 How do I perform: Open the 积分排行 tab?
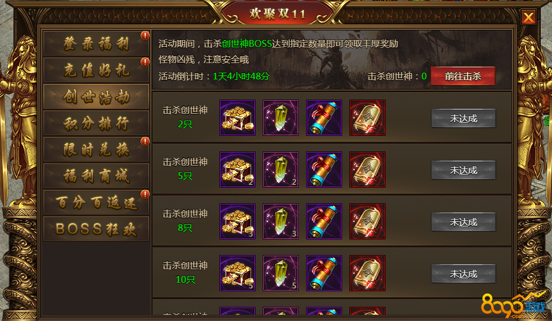pos(96,123)
